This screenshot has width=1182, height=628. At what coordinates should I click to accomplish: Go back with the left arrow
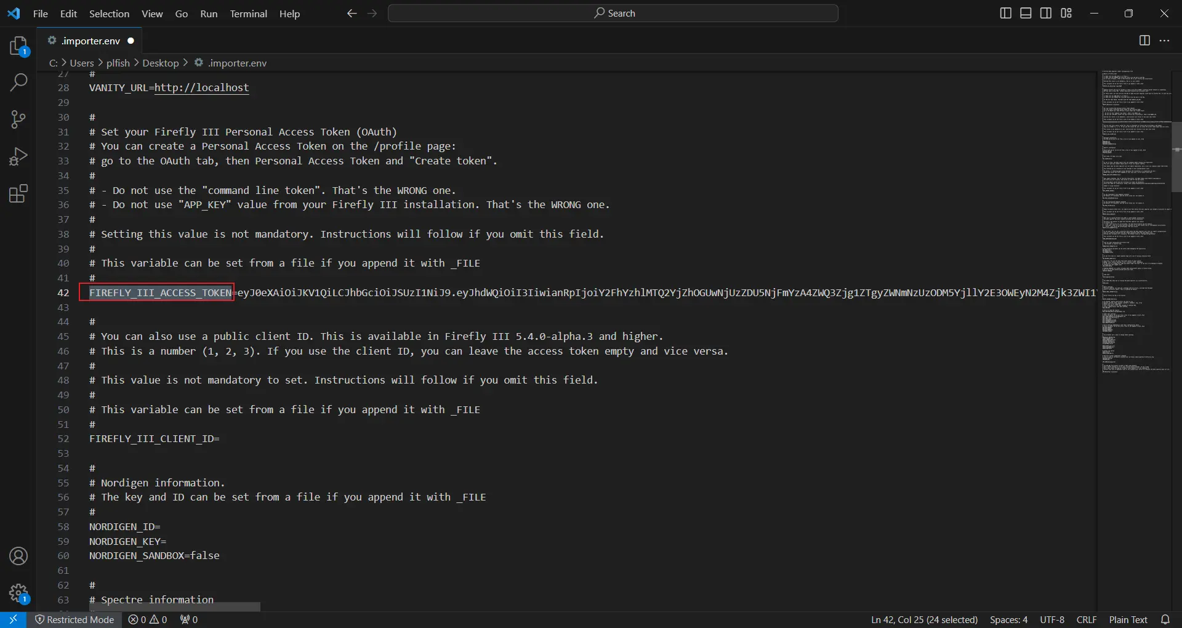click(352, 14)
